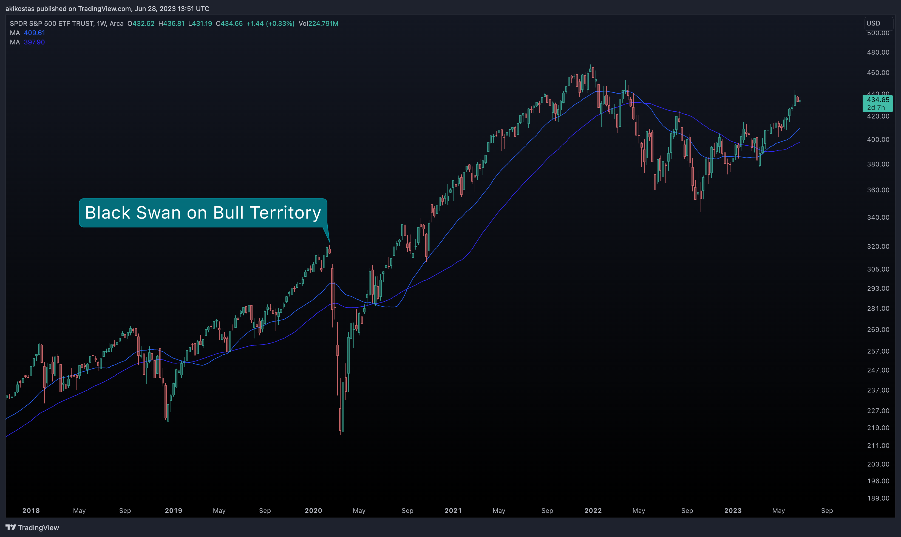
Task: Click the L431.19 low price value
Action: pyautogui.click(x=200, y=24)
